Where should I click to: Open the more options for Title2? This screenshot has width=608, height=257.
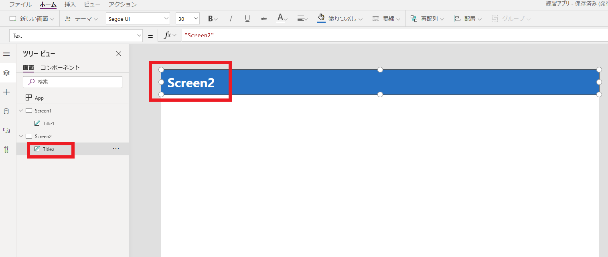coord(116,149)
